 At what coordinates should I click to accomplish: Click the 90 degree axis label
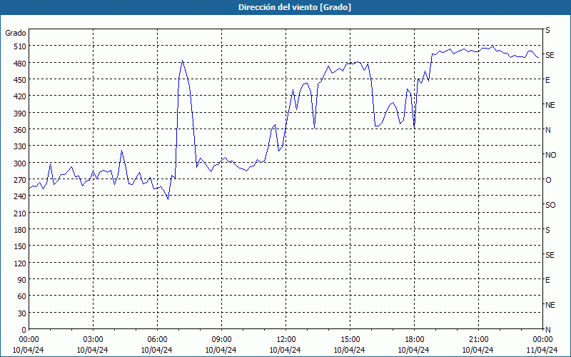(x=22, y=280)
